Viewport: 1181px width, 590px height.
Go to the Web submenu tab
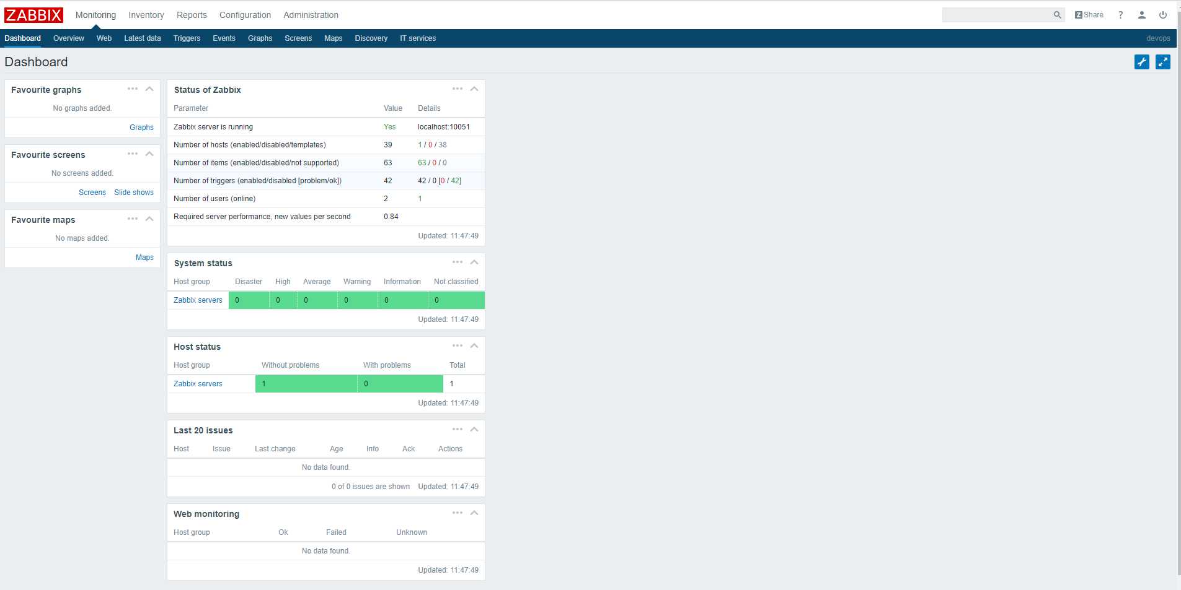pos(104,38)
